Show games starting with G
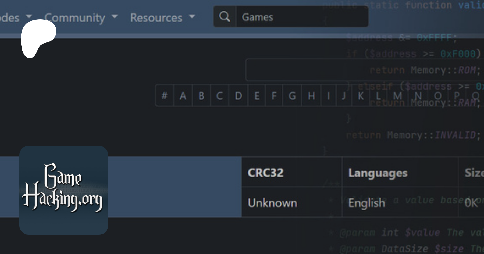Viewport: 484px width, 254px height. (x=292, y=96)
